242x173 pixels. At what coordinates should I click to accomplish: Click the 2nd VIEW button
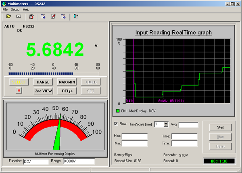tap(44, 91)
